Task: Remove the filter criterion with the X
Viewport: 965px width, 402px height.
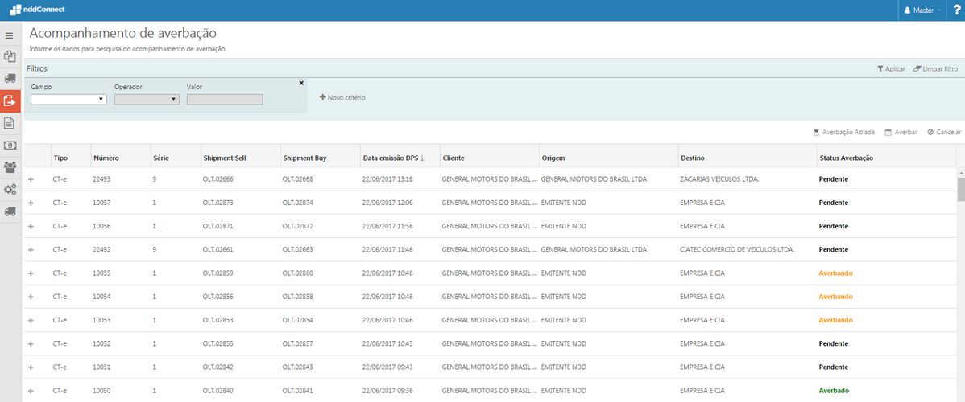Action: click(301, 83)
